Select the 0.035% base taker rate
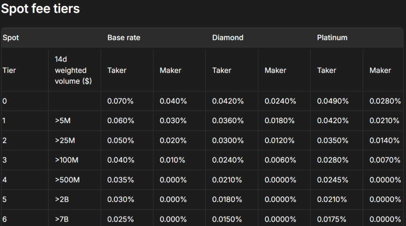The image size is (406, 226). pos(121,180)
